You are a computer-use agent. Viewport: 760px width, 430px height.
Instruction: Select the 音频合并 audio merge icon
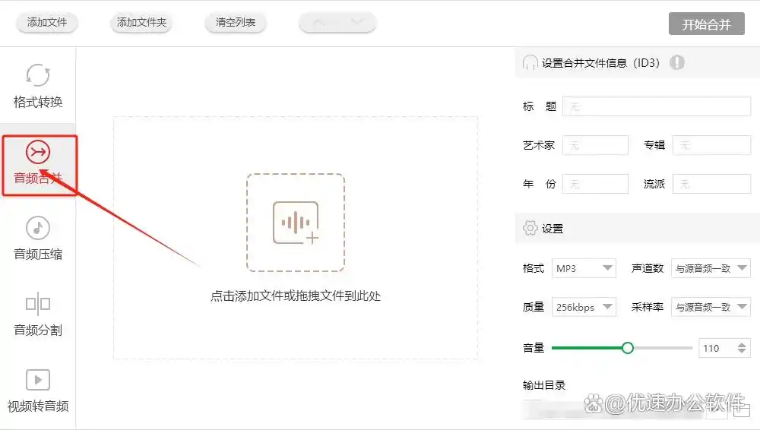click(x=38, y=152)
